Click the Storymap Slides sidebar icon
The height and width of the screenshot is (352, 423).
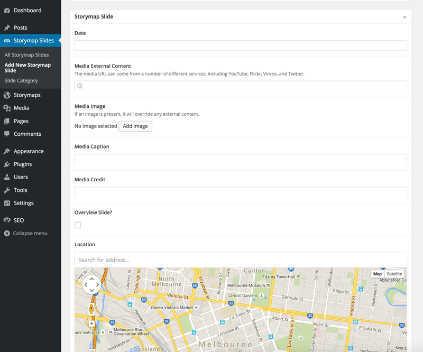[7, 41]
